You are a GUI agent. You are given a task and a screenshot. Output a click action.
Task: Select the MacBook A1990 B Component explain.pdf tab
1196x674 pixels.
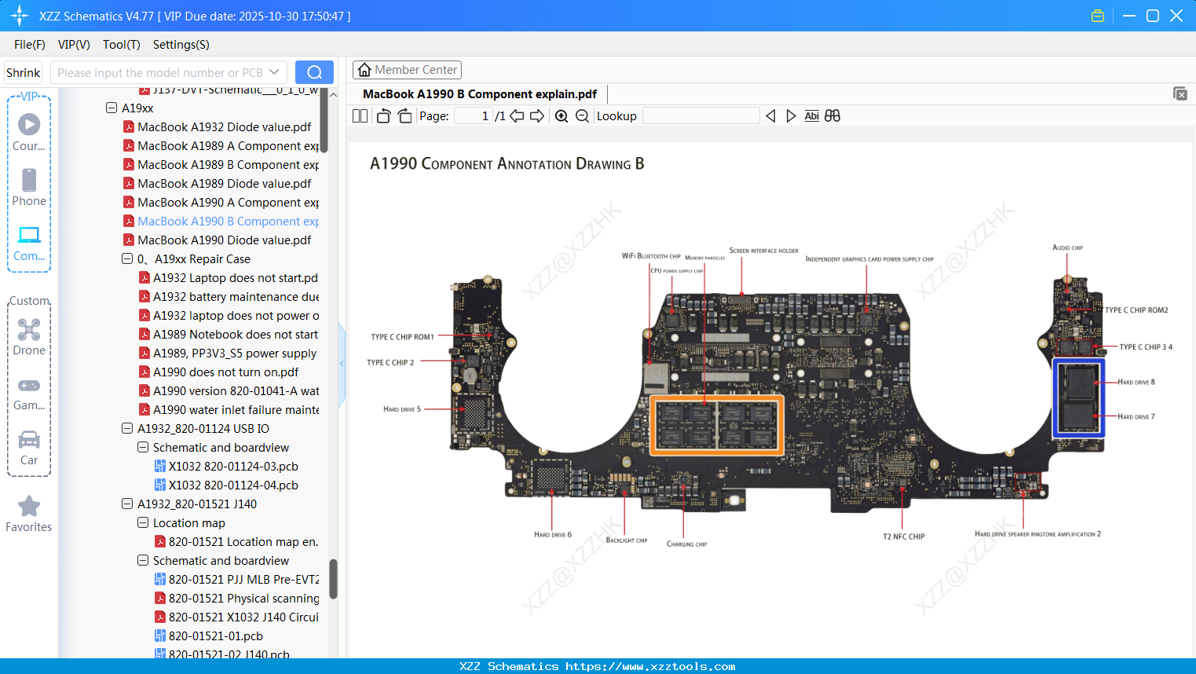[480, 94]
